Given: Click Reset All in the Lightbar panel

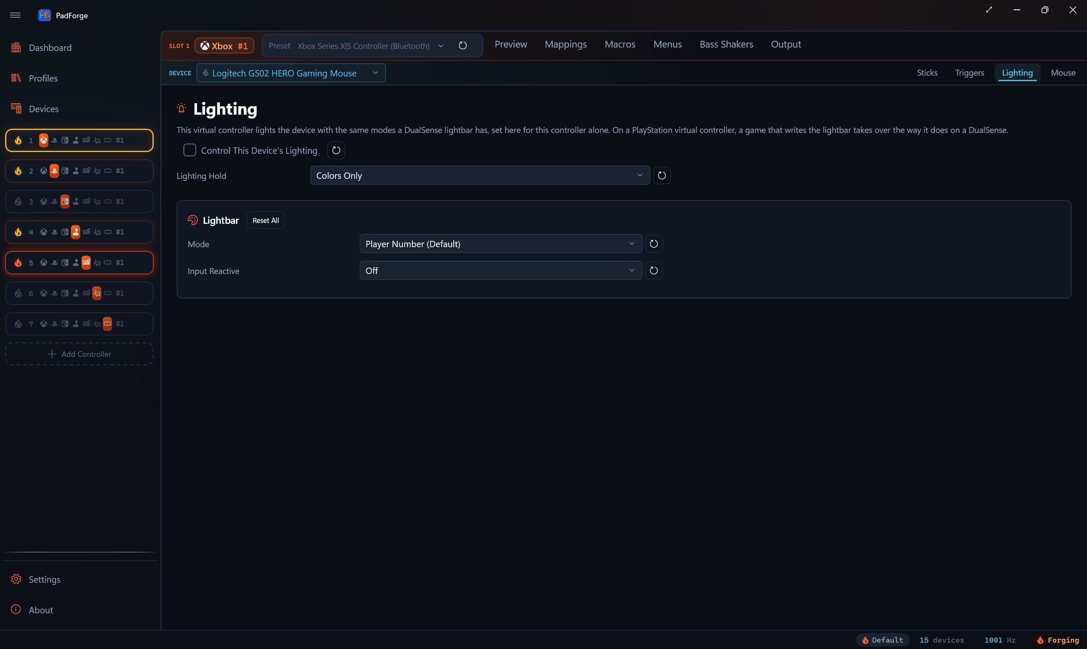Looking at the screenshot, I should click(x=266, y=220).
